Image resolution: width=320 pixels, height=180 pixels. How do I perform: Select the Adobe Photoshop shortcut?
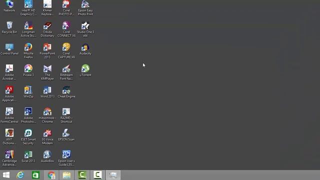point(28,115)
